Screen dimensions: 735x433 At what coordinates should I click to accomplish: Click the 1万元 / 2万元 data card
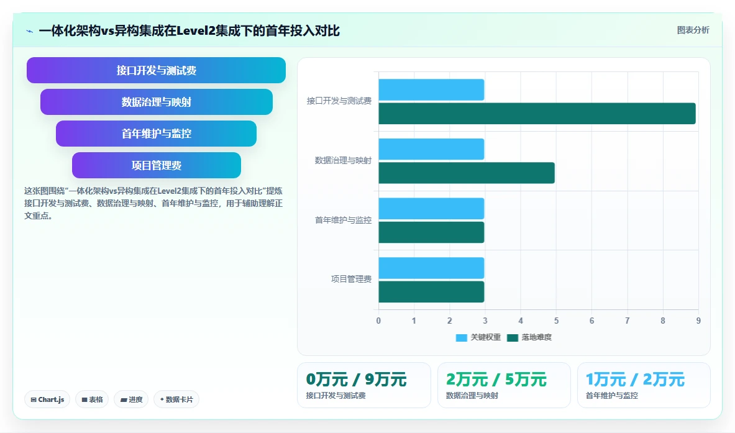point(644,385)
